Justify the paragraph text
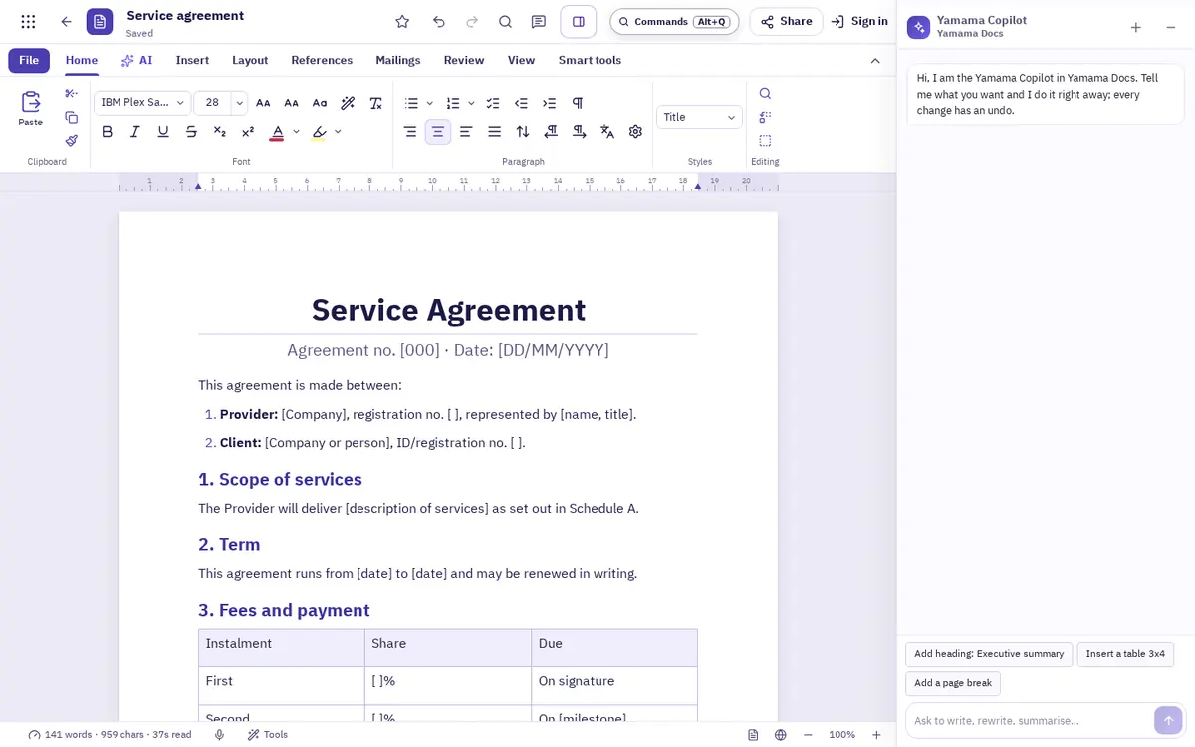1195x747 pixels. point(494,131)
